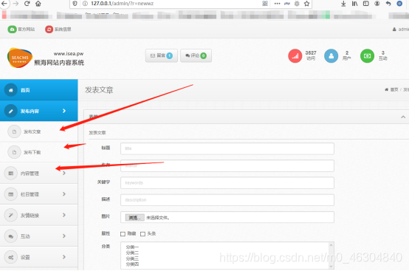Click the category list scrollbar
The width and height of the screenshot is (409, 271).
click(x=331, y=255)
